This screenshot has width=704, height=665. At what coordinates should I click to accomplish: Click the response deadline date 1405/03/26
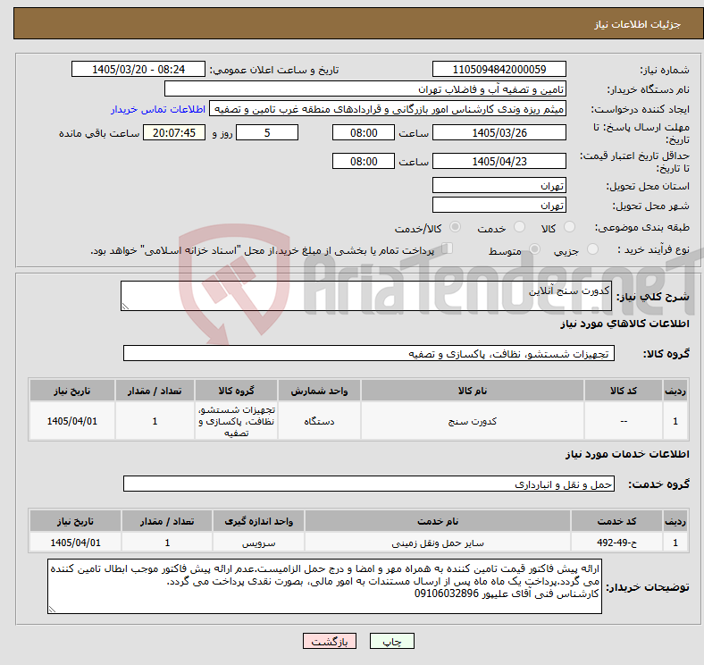point(499,132)
